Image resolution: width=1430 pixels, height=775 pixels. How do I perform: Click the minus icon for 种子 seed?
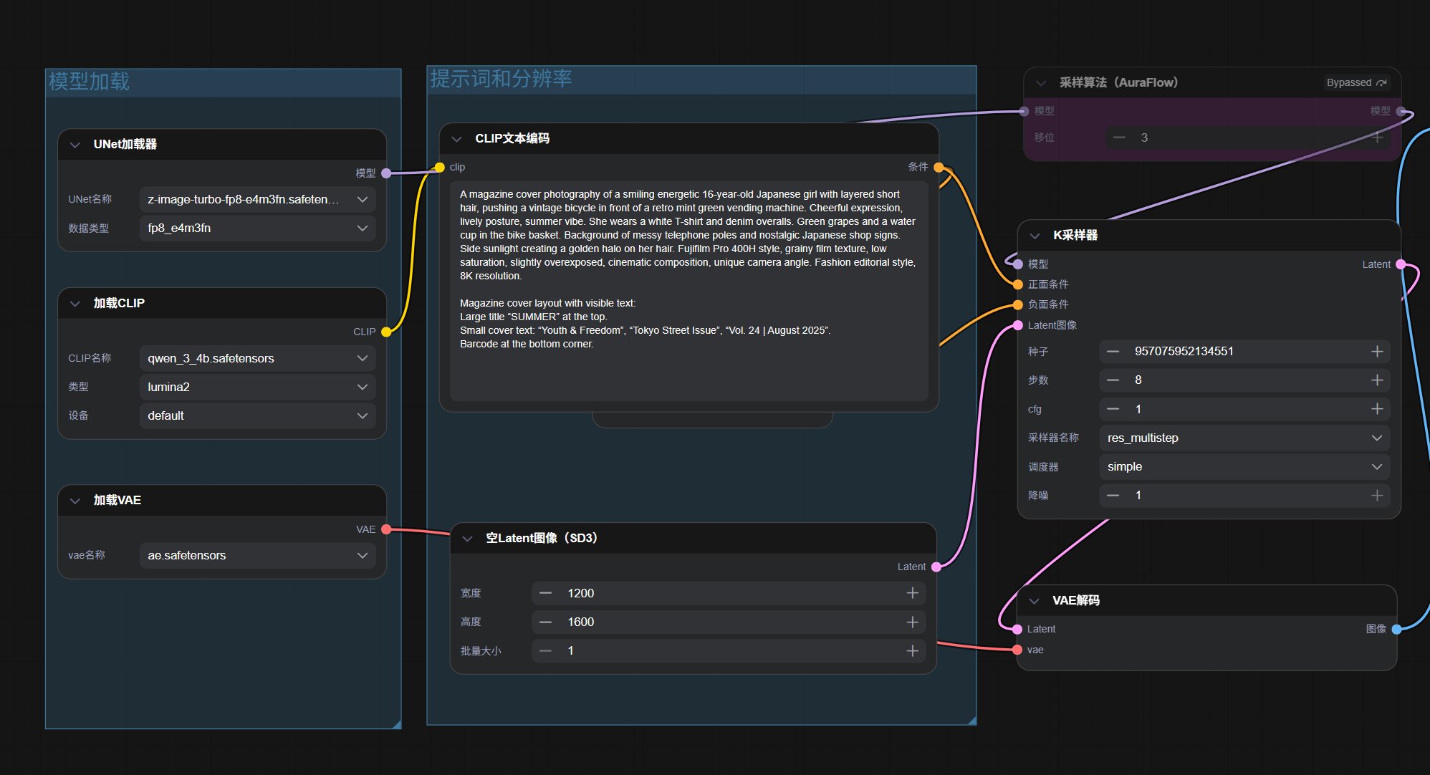(x=1113, y=352)
